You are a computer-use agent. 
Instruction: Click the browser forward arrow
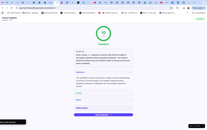coord(7,8)
